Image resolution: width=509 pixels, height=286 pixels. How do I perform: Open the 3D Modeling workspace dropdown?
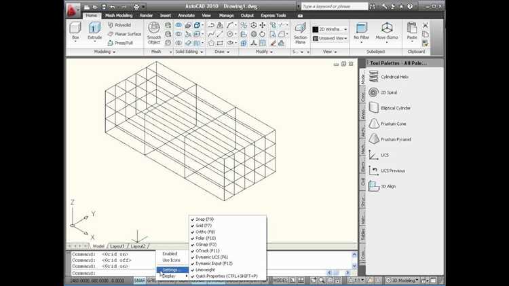(x=402, y=280)
